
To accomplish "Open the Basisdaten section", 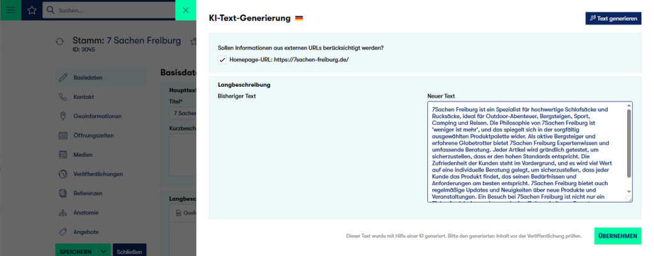I will (101, 77).
